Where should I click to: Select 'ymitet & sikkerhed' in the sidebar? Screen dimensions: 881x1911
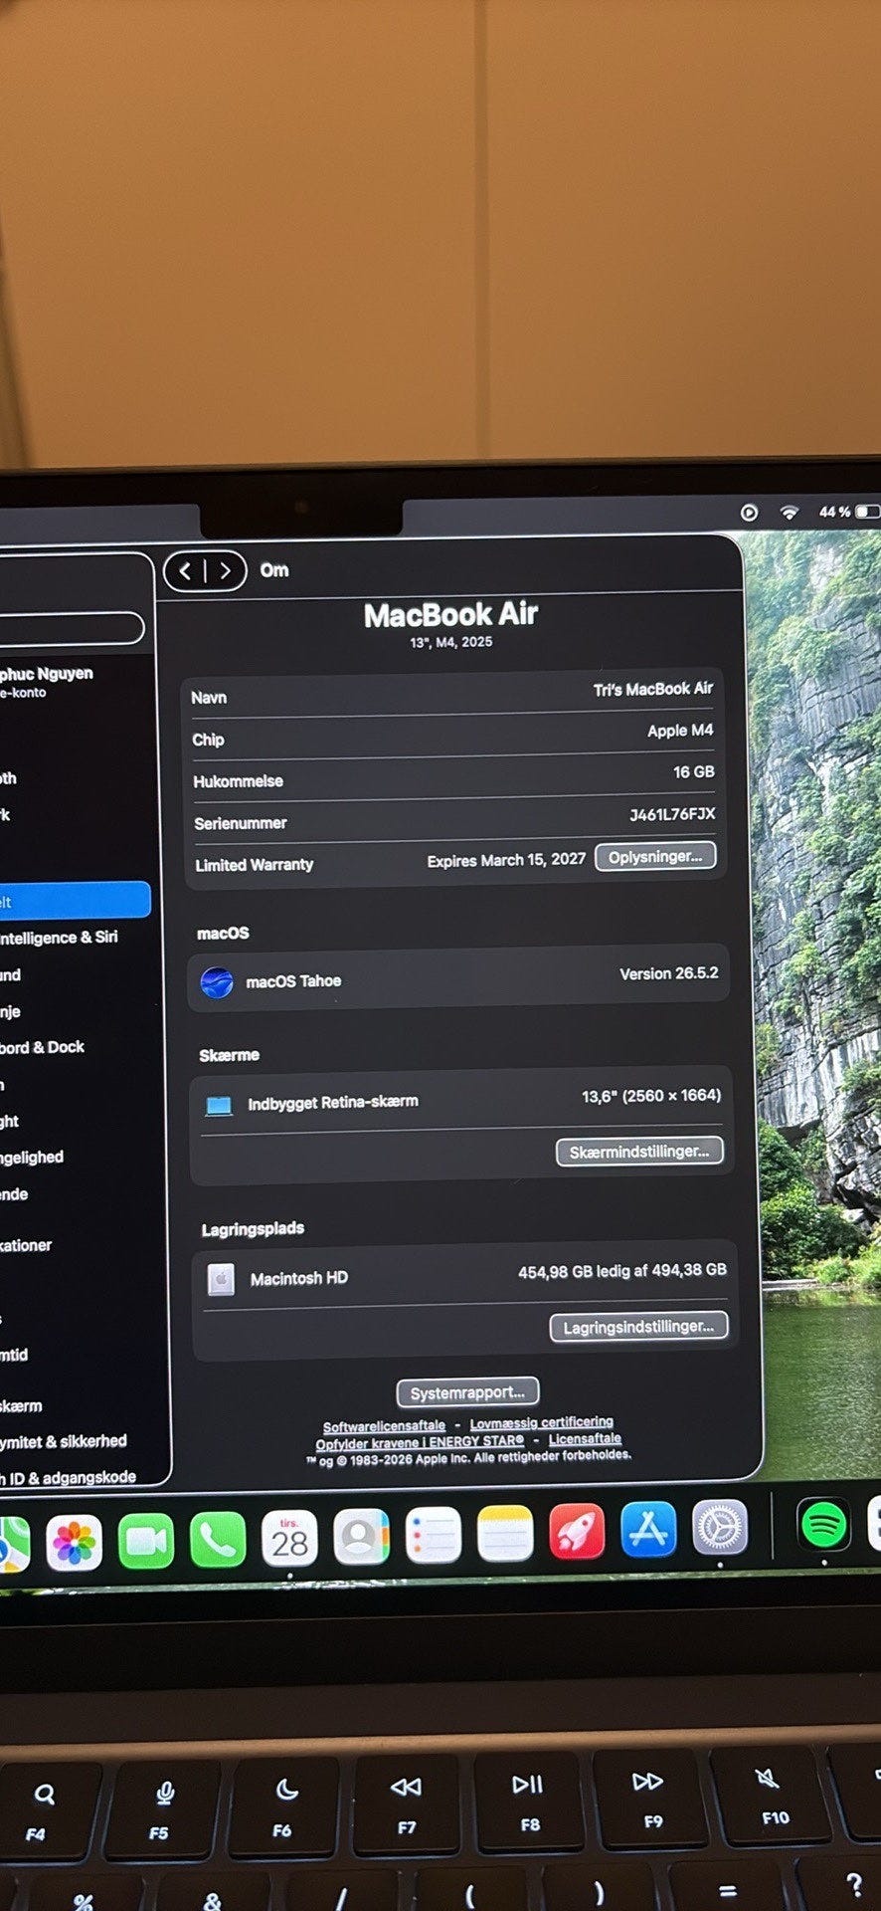pyautogui.click(x=64, y=1441)
